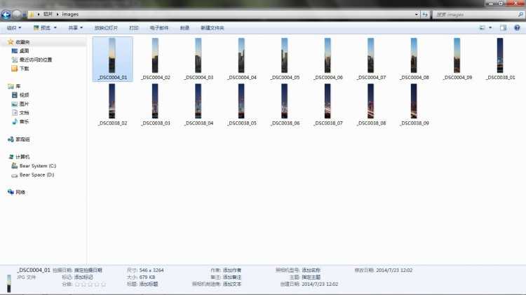Click the Back navigation arrow button
Screen dimensions: 526x295
6,14
